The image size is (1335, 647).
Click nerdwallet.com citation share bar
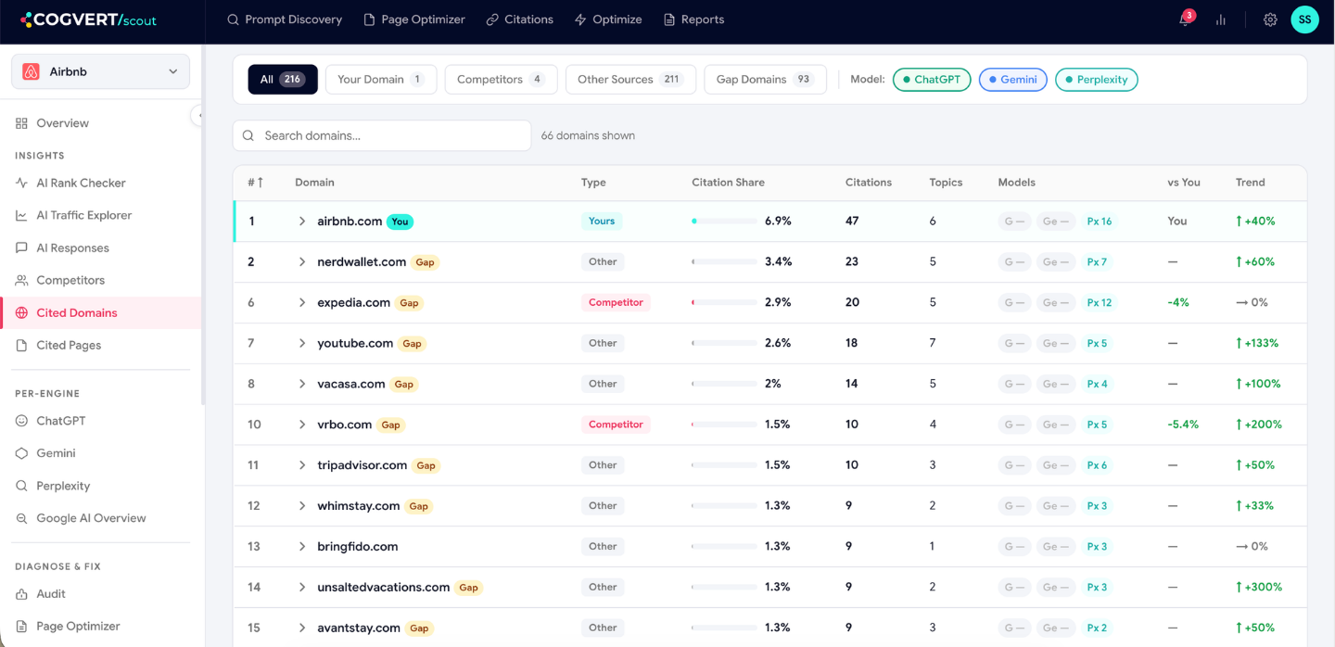(x=724, y=262)
